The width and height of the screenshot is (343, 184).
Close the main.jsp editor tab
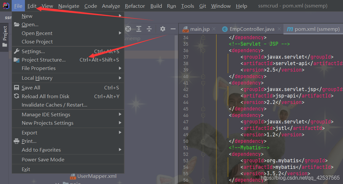214,29
